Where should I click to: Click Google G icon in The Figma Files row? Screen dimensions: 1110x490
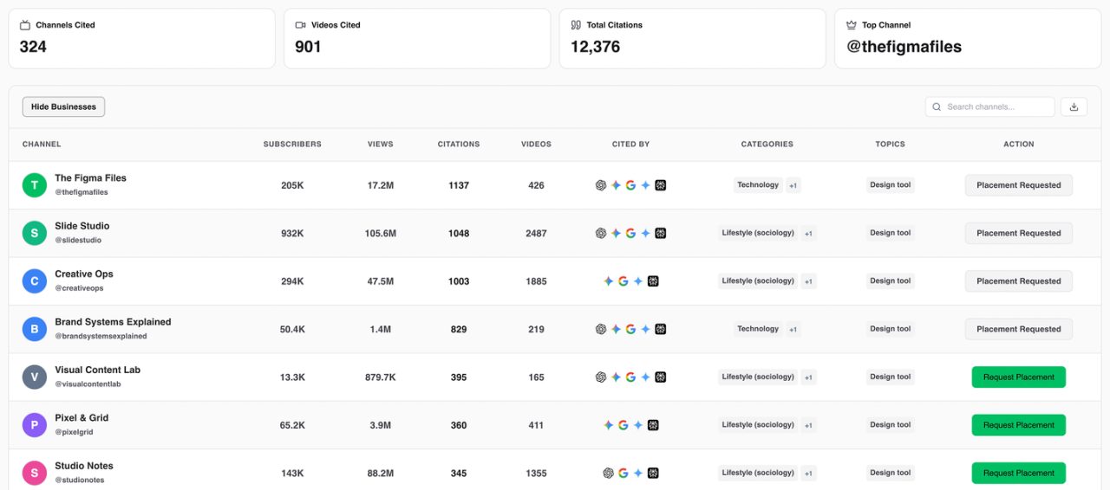tap(630, 185)
